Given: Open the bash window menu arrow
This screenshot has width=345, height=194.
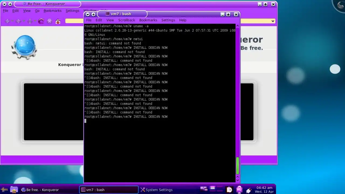Looking at the screenshot, I should tap(88, 14).
